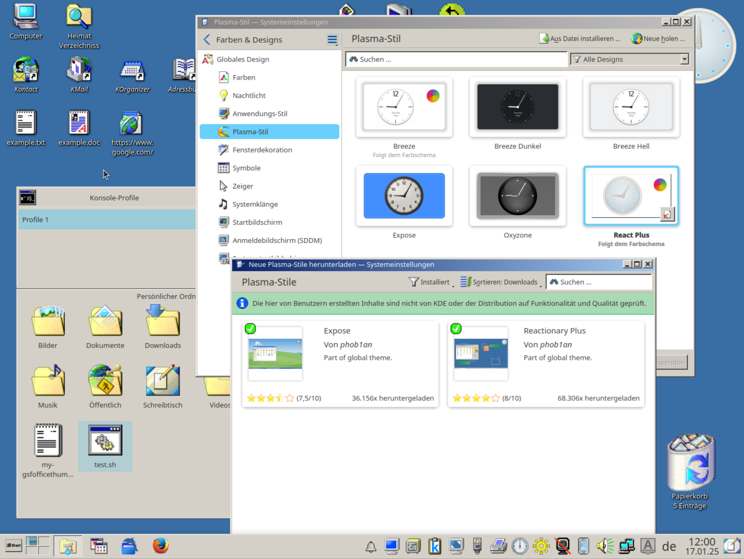Viewport: 744px width, 559px height.
Task: Launch KMail desktop shortcut
Action: tap(79, 75)
